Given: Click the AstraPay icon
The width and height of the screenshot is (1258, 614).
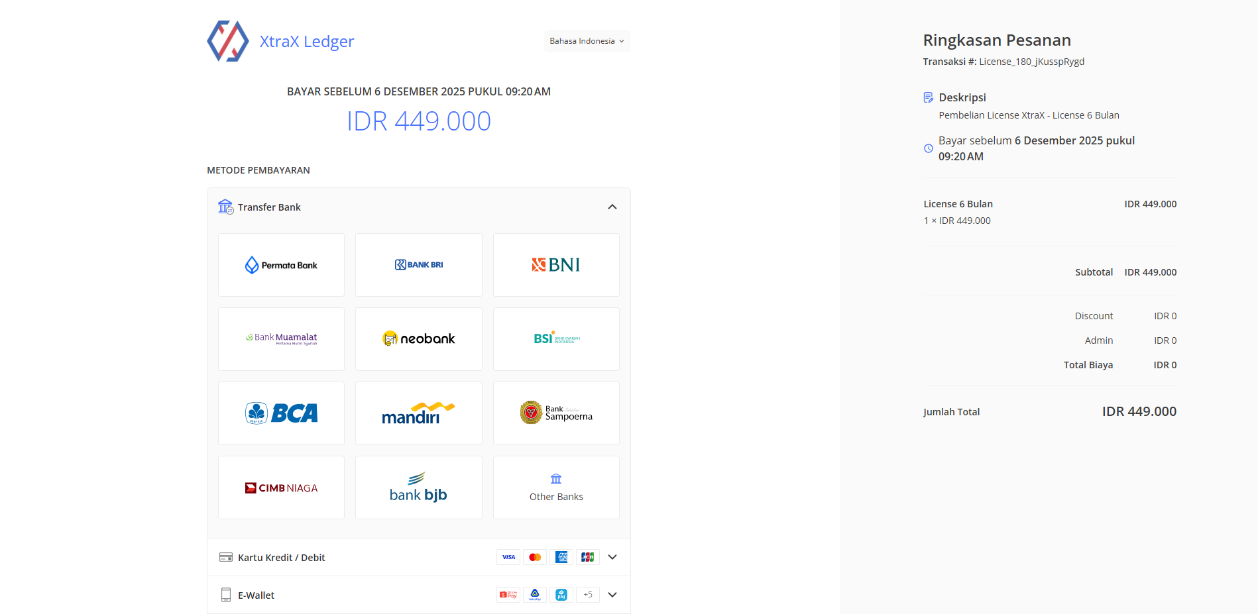Looking at the screenshot, I should (535, 595).
